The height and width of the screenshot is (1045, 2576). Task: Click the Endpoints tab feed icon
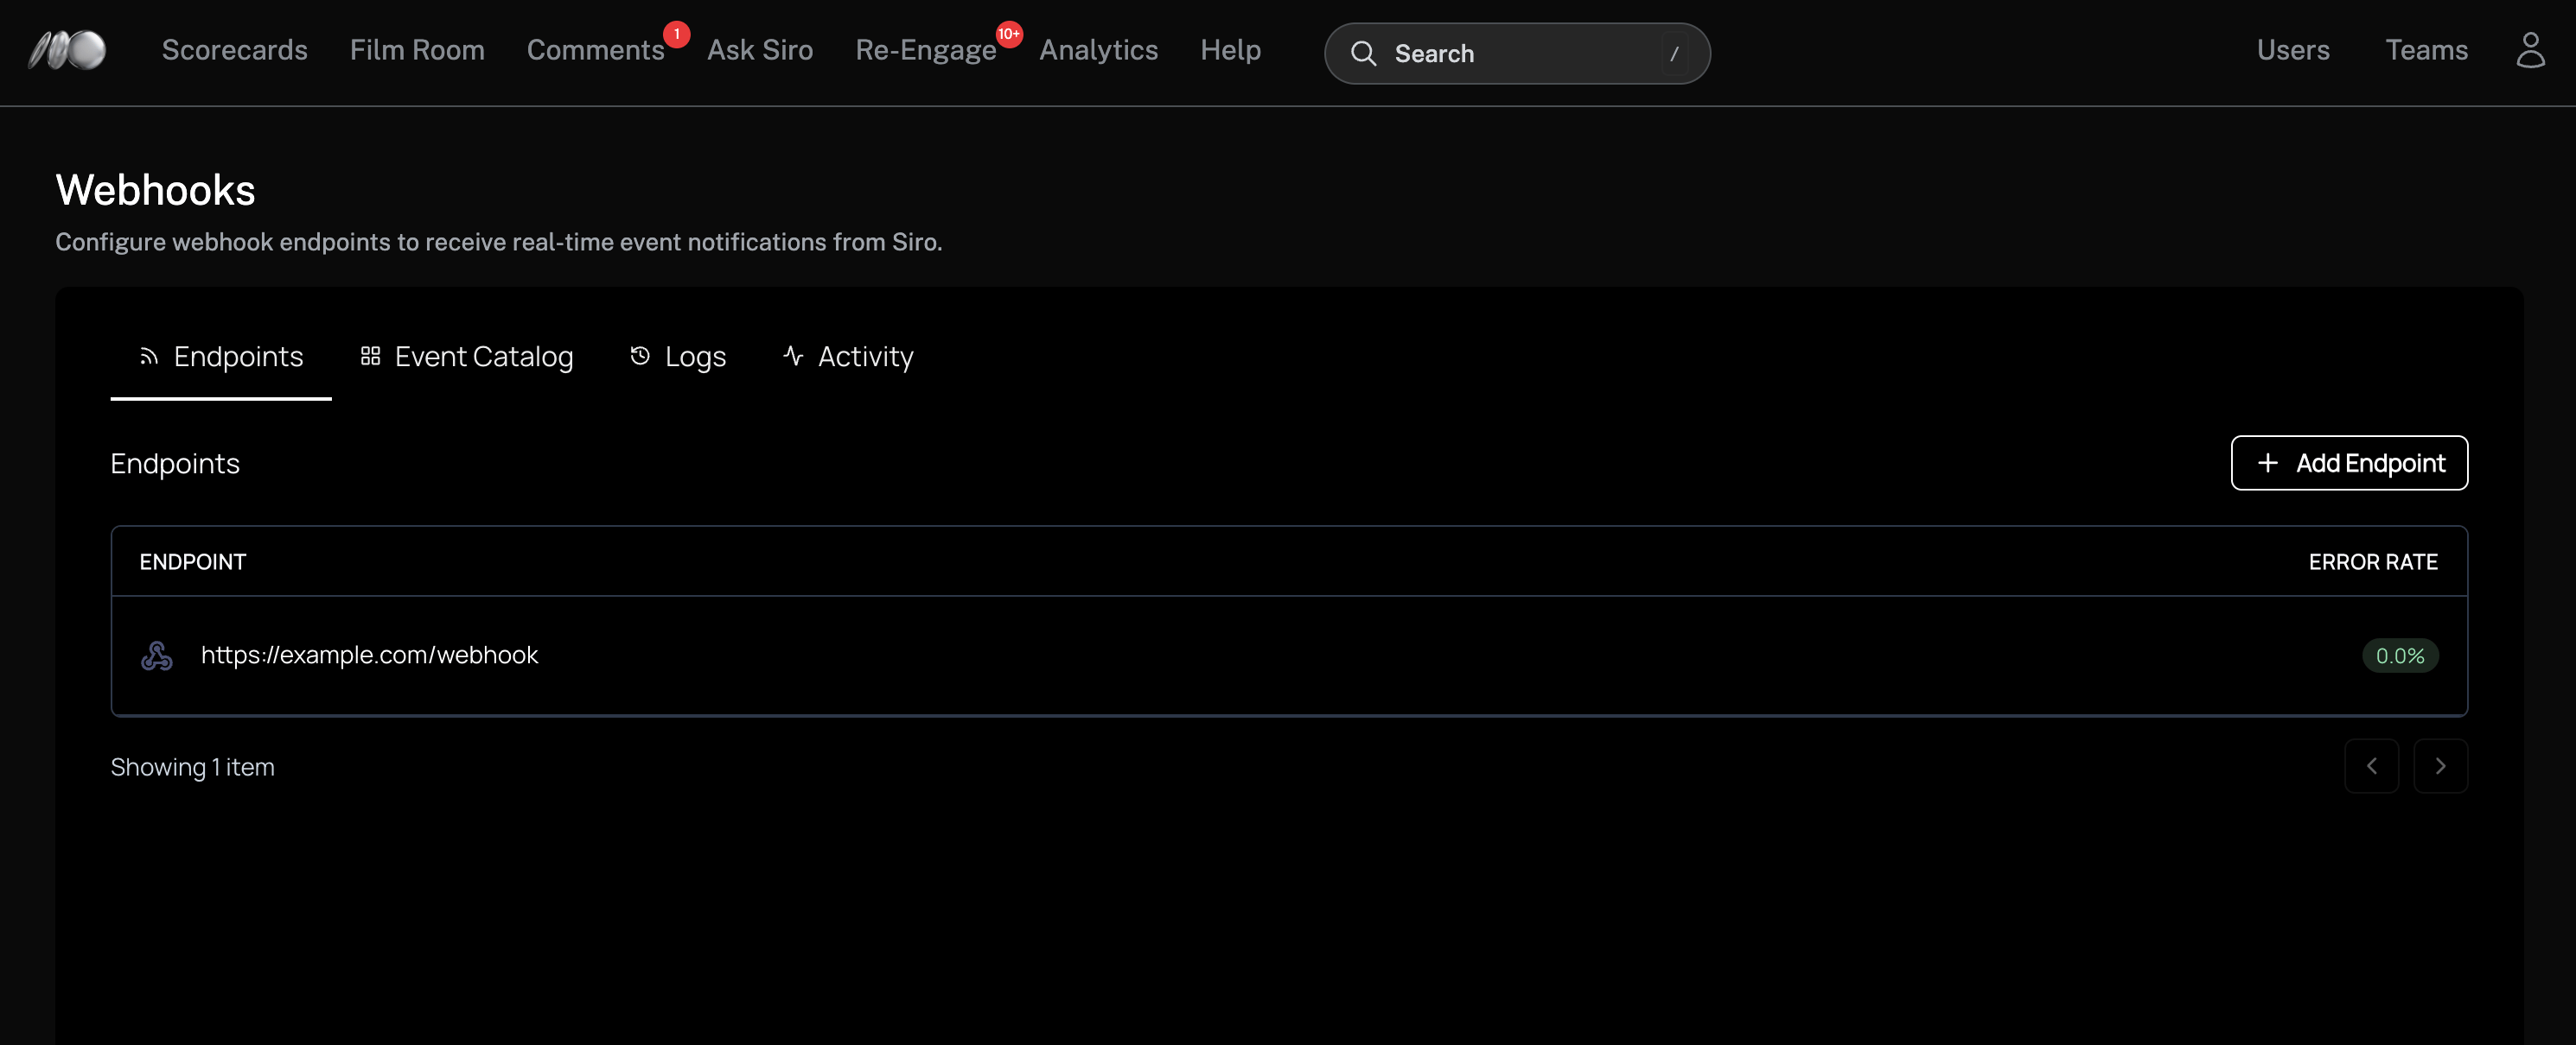tap(149, 357)
